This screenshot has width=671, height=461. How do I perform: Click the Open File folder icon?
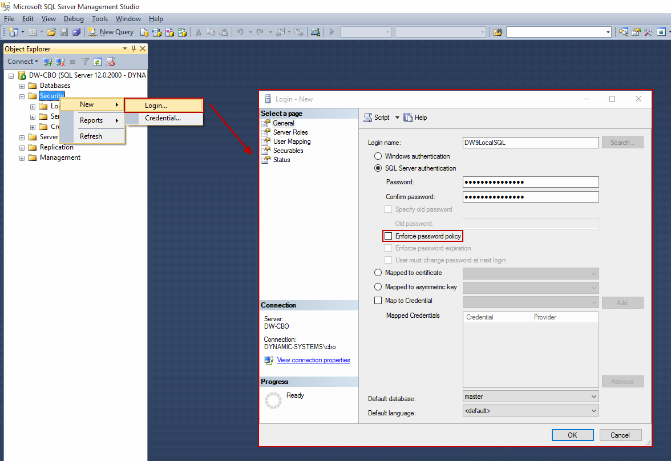tap(51, 32)
